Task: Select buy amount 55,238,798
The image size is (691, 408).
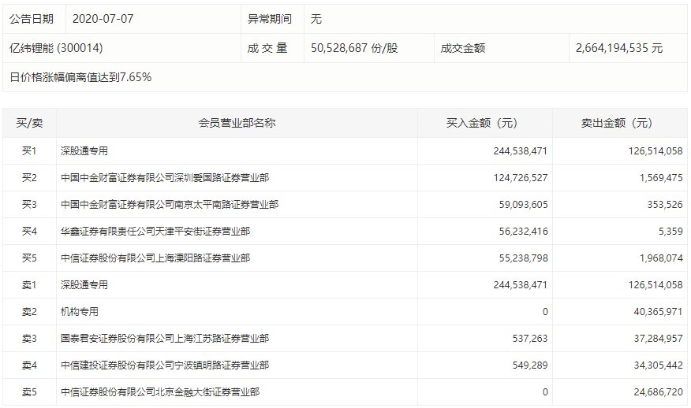Action: 523,258
